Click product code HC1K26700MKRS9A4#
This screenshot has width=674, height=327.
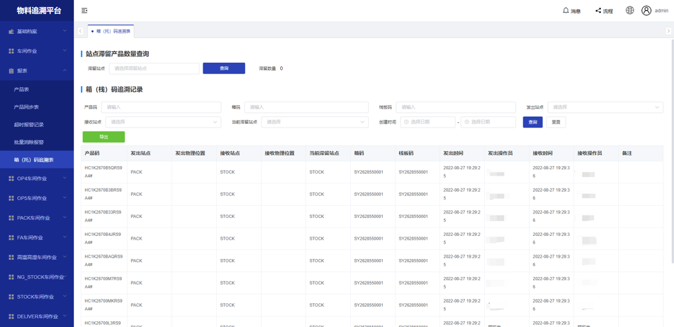pyautogui.click(x=104, y=305)
